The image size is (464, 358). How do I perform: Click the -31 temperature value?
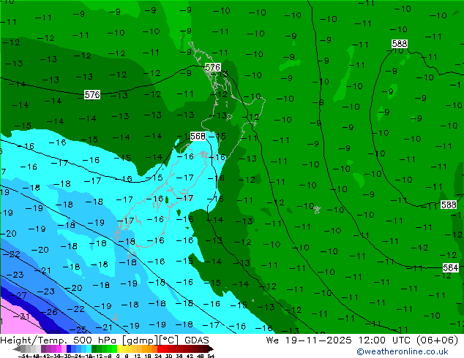click(22, 316)
